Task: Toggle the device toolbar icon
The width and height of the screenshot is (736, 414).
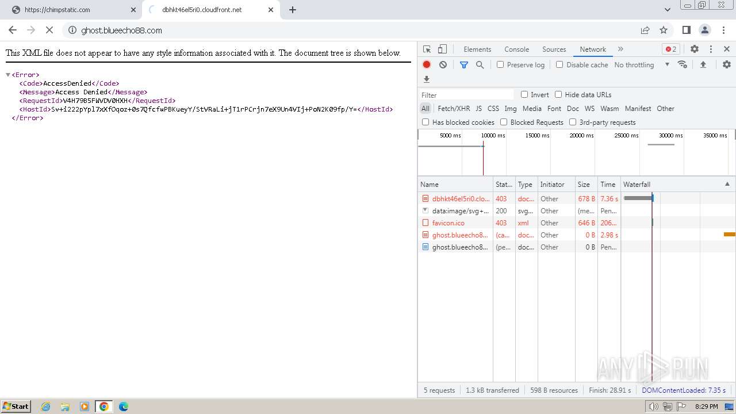Action: 442,49
